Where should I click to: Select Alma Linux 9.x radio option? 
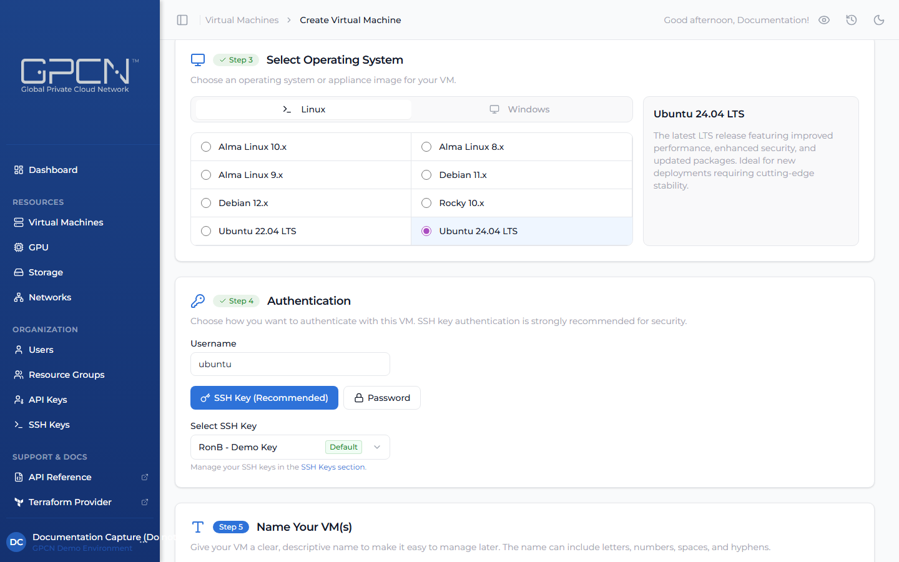coord(206,175)
